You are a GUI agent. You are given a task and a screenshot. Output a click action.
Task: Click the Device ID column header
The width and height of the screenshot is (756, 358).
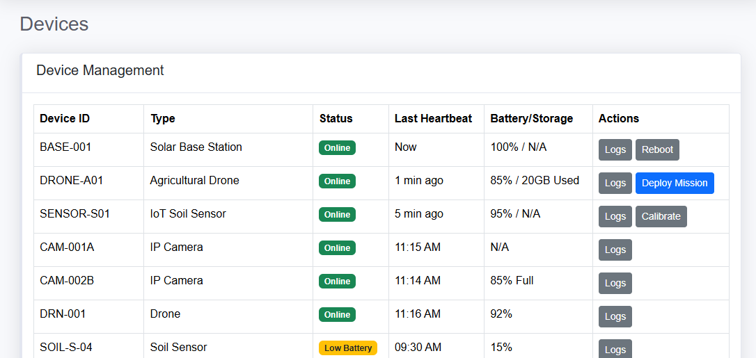click(65, 118)
